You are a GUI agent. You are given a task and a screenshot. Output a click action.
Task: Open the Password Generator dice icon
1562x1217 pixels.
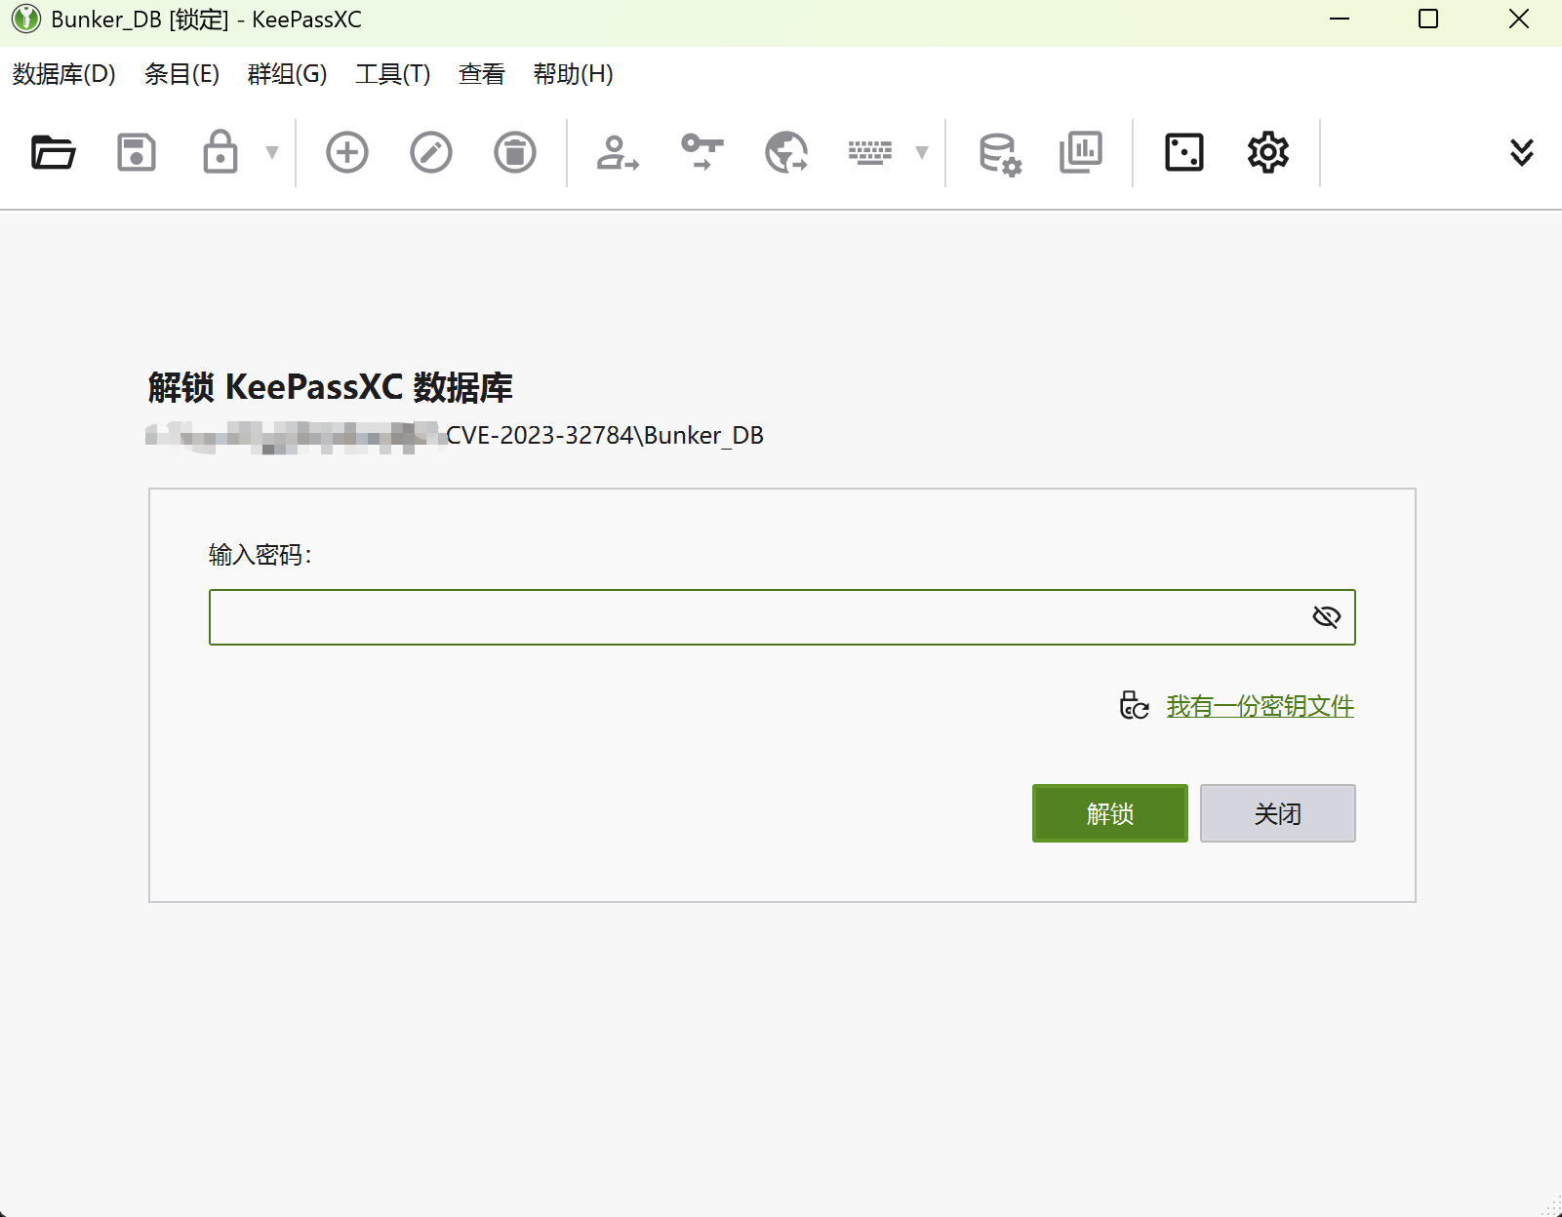(x=1184, y=152)
